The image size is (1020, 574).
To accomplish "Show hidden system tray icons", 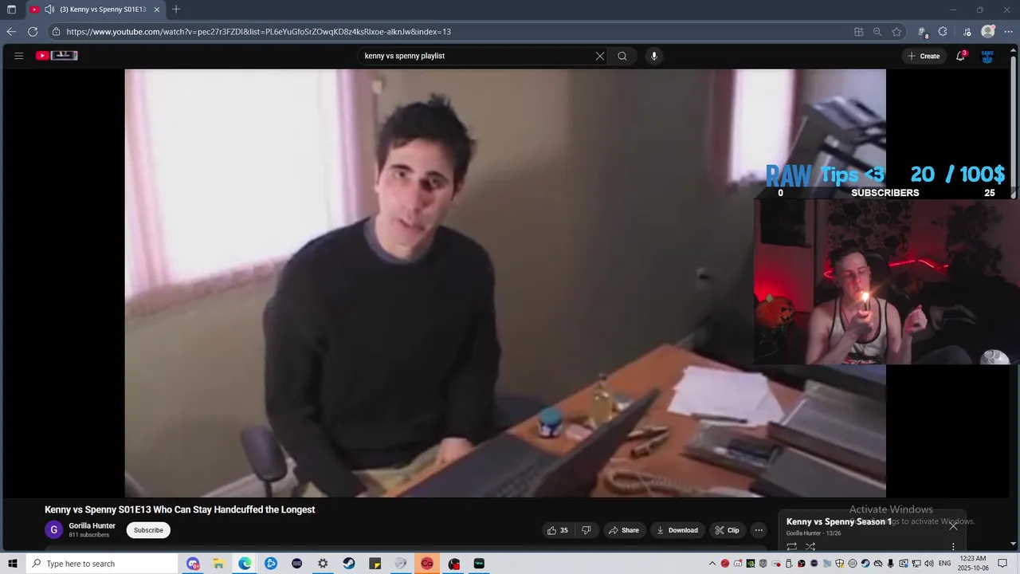I will tap(712, 564).
